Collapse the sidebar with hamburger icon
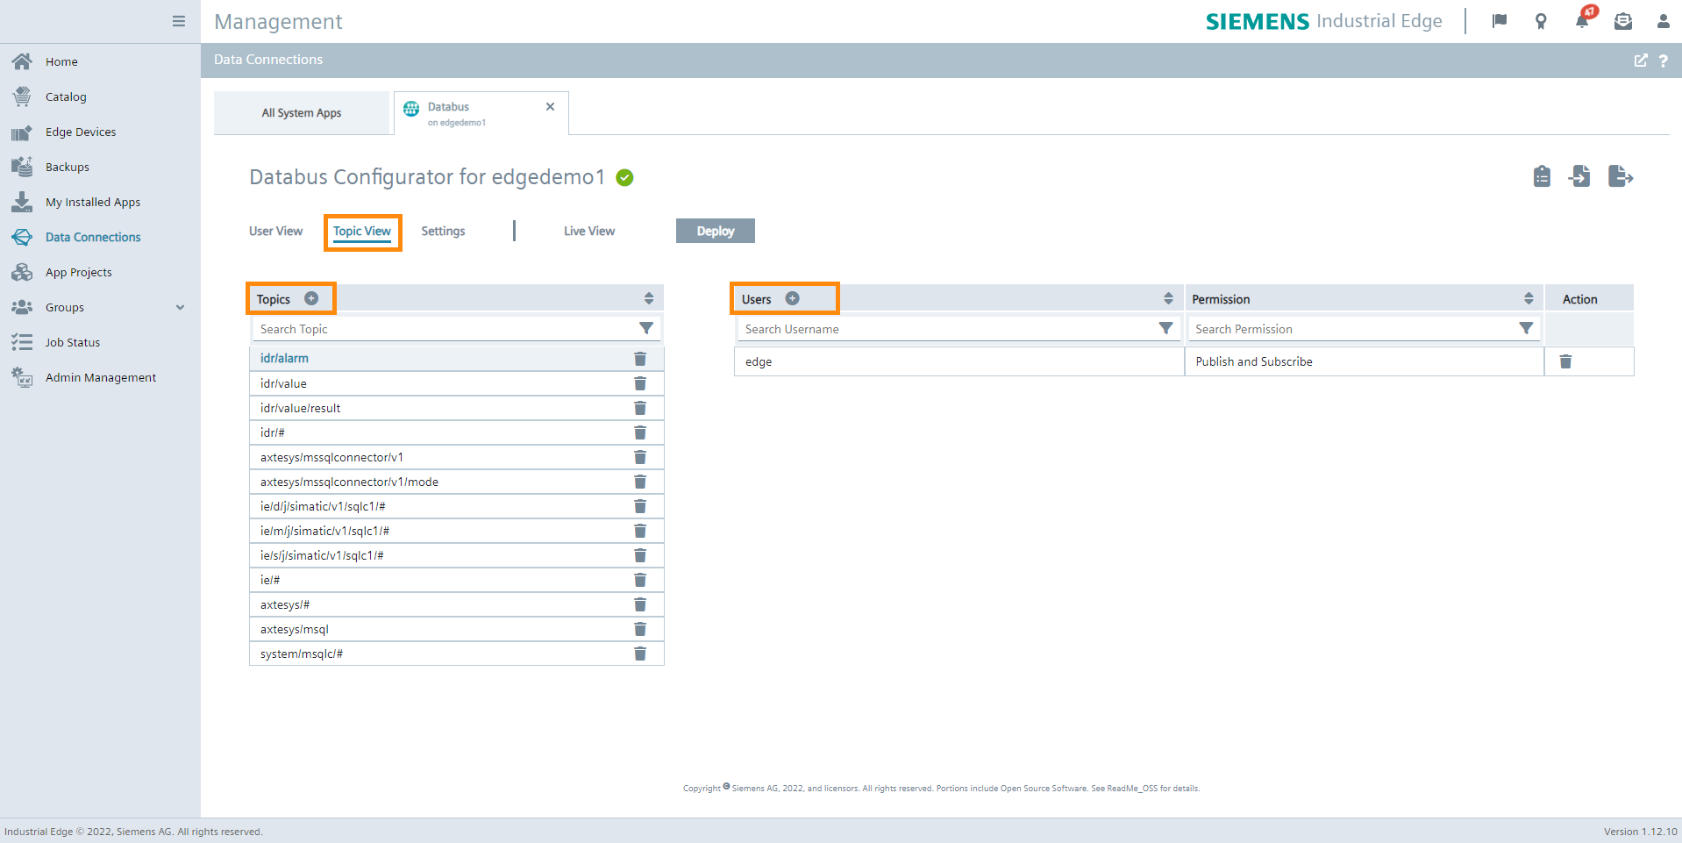Image resolution: width=1682 pixels, height=843 pixels. tap(179, 21)
